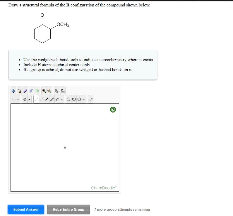This screenshot has width=233, height=216.
Task: Select the wedge (protruding) bond tool
Action: tap(47, 99)
